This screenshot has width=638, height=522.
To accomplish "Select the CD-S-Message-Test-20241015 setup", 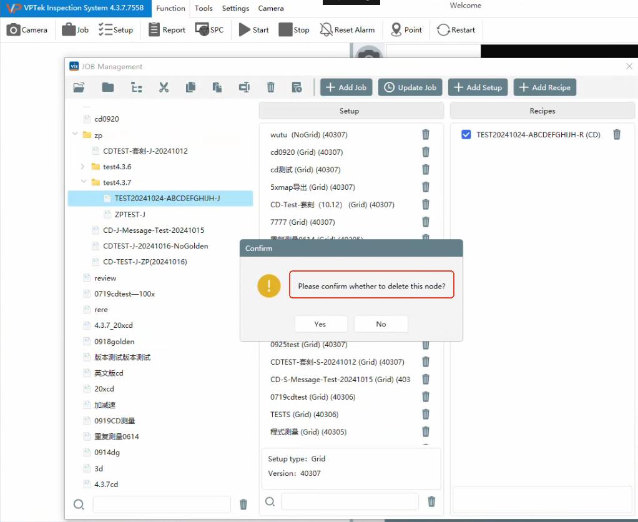I will coord(340,379).
